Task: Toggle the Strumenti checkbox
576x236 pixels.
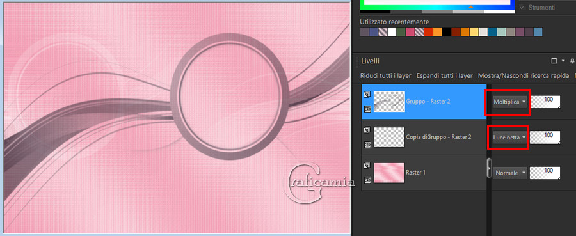Action: 522,7
